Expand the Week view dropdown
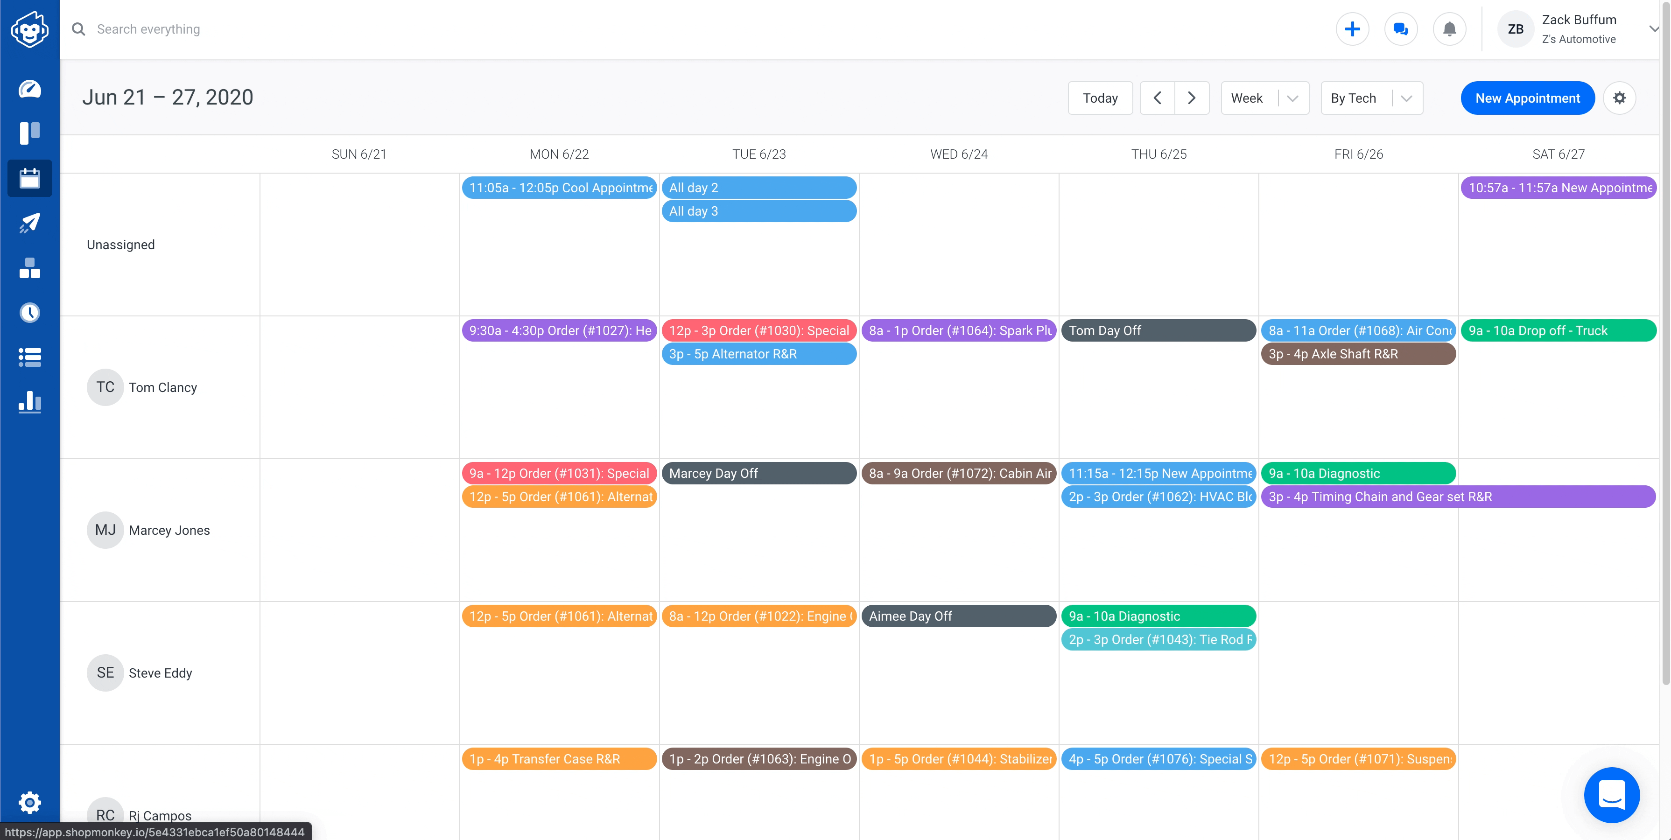Image resolution: width=1671 pixels, height=840 pixels. pos(1264,98)
